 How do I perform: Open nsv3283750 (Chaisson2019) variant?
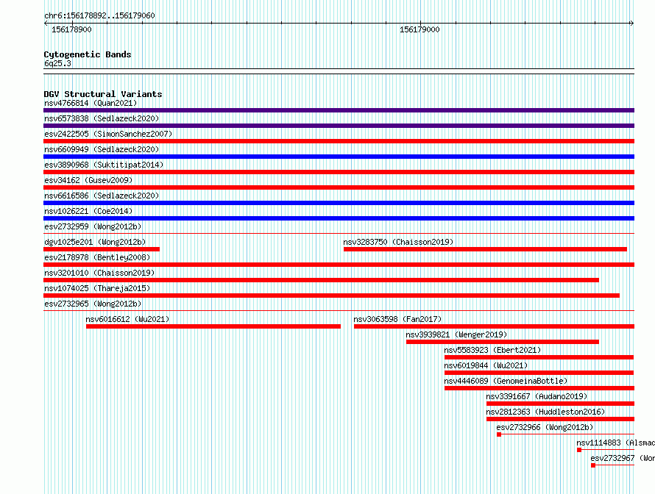click(x=398, y=242)
